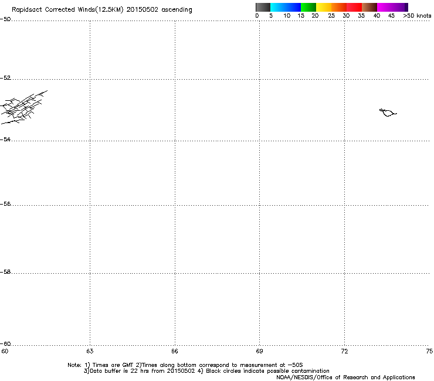Select the cyan-blue 5-15 knots color band
Screen dimensions: 434x381
pos(286,7)
